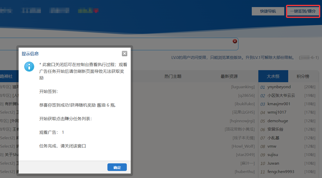Click the 提示信息 dialog title
This screenshot has height=178, width=322.
point(30,54)
